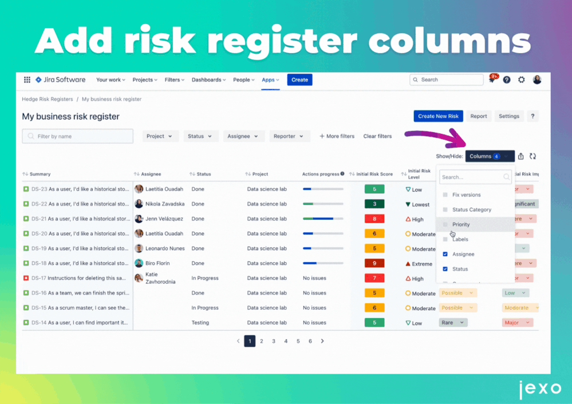Image resolution: width=572 pixels, height=404 pixels.
Task: Click the Clear filters link
Action: click(x=377, y=136)
